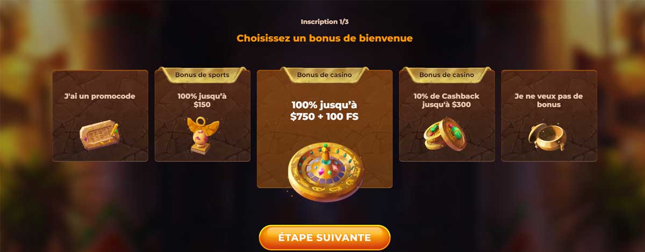Click the cashback card's "Bonus de casino" ribbon
Image resolution: width=645 pixels, height=252 pixels.
point(447,75)
